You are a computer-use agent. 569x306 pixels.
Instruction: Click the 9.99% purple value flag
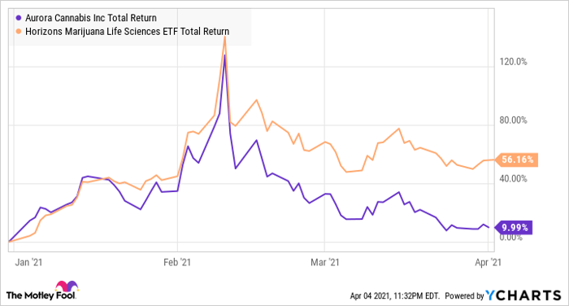click(514, 228)
